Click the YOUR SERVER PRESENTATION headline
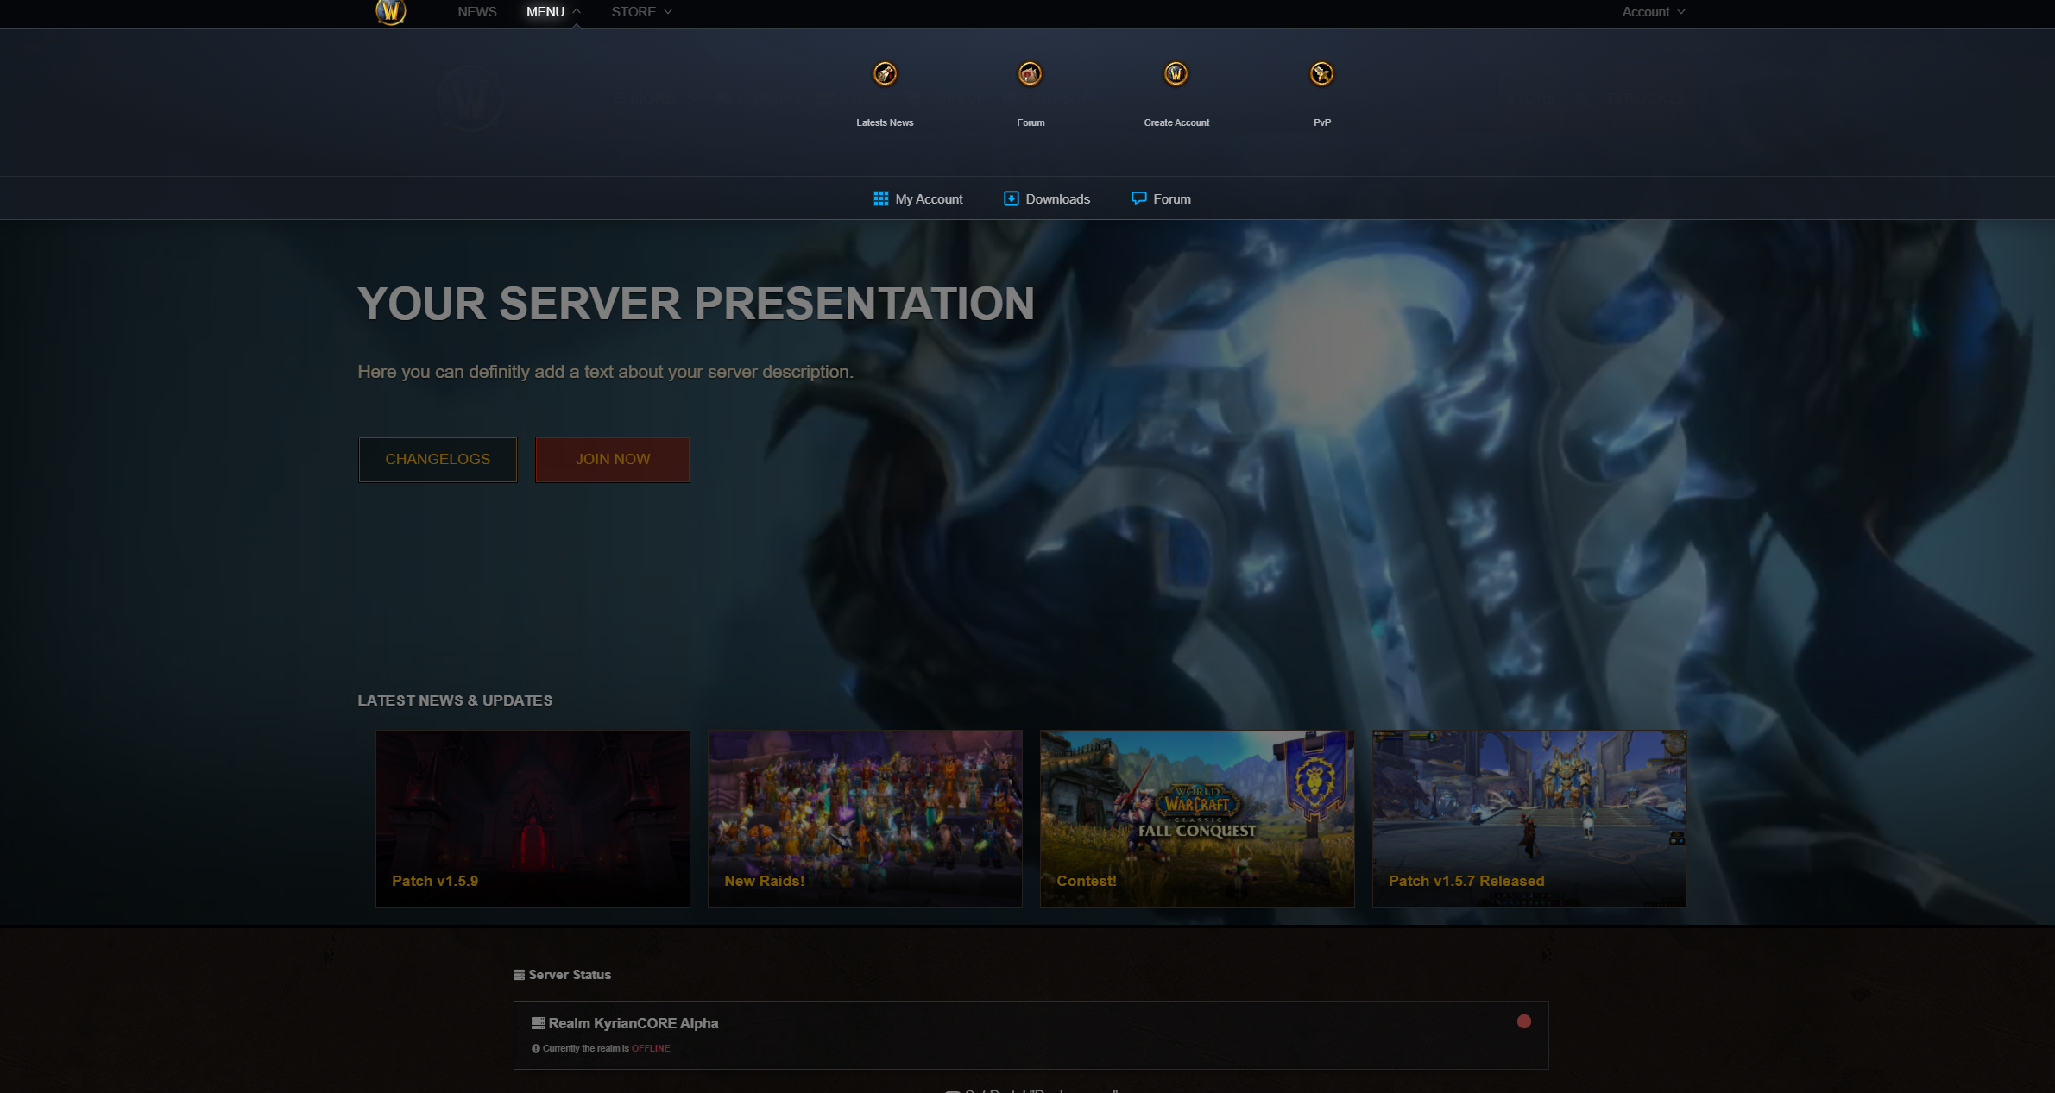This screenshot has height=1093, width=2055. click(696, 304)
